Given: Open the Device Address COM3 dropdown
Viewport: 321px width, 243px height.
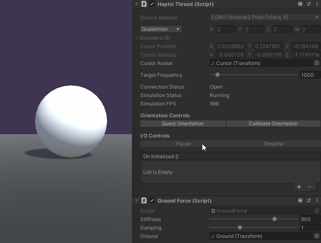Looking at the screenshot, I should click(264, 17).
